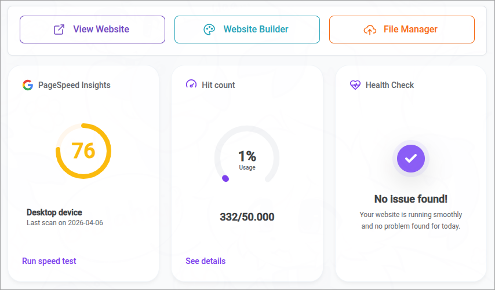
Task: Click the PageSpeed Insights card title
Action: click(74, 85)
